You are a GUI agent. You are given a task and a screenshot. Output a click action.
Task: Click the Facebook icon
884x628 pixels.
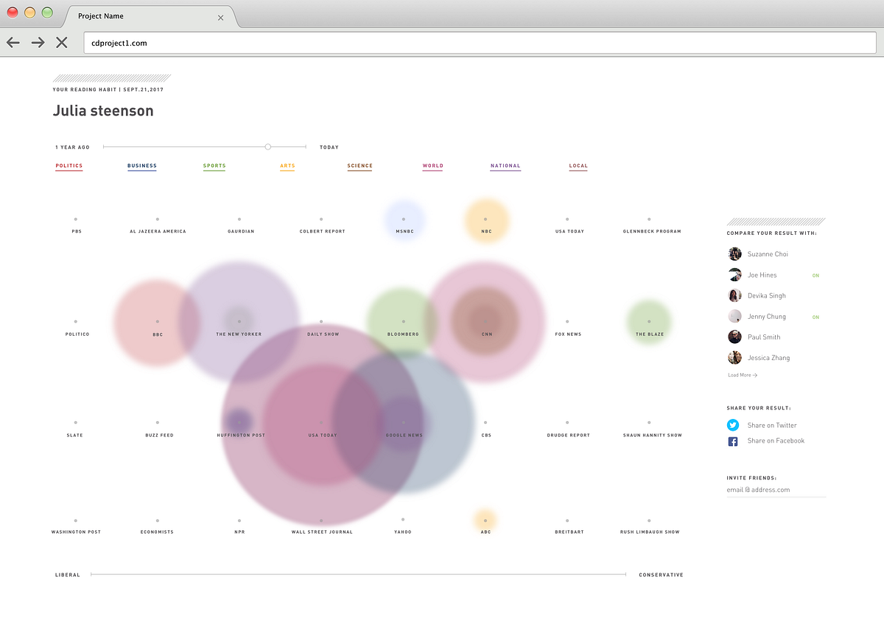click(x=733, y=441)
